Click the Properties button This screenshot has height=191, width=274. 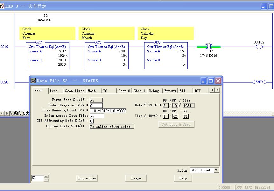tap(87, 178)
